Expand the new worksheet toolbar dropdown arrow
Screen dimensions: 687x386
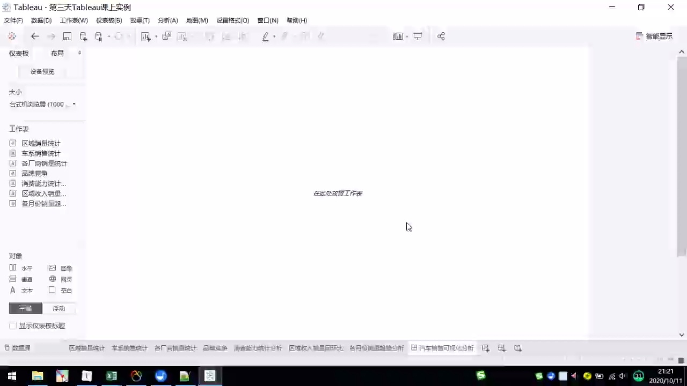coord(156,36)
